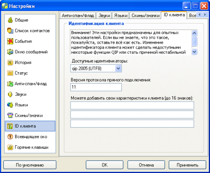Screen dimensions: 210x173
Task: Show previous tabs with left arrow
Action: [199, 15]
